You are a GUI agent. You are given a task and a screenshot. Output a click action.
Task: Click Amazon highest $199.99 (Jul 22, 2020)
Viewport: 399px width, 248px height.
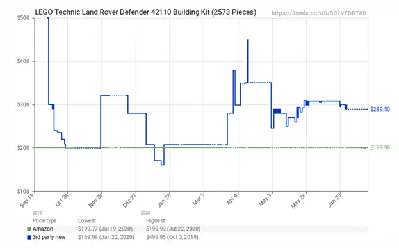pyautogui.click(x=174, y=229)
